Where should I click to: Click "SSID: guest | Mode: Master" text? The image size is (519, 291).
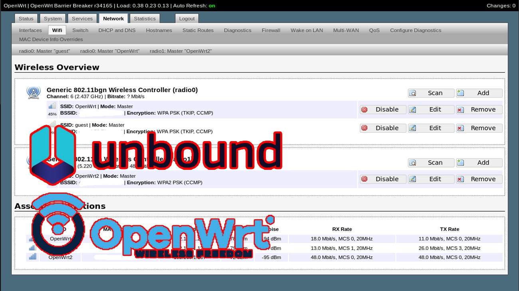click(x=92, y=125)
